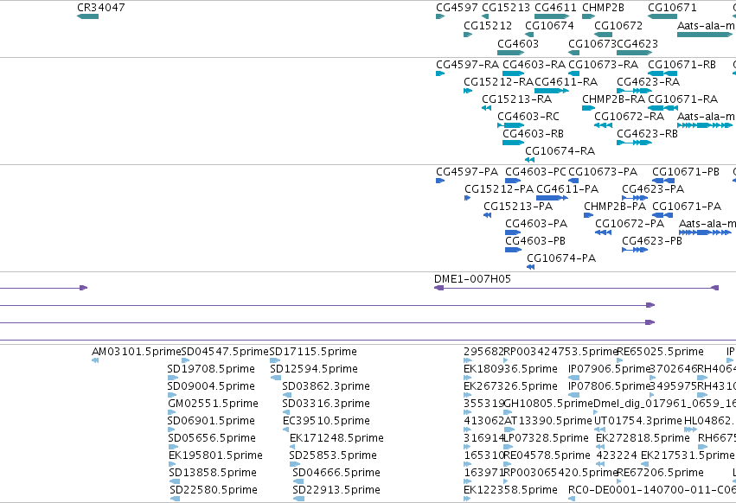Image resolution: width=736 pixels, height=503 pixels.
Task: Select the CG15212-PA protein label
Action: point(499,189)
